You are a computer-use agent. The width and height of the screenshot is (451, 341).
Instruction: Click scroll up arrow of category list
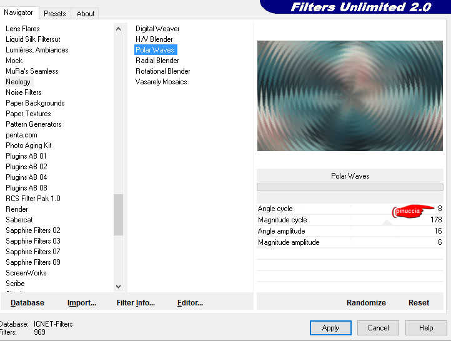(x=118, y=29)
